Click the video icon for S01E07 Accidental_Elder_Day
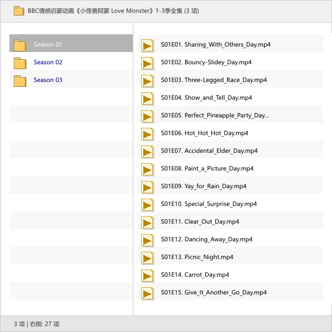The height and width of the screenshot is (332, 332). coord(147,151)
